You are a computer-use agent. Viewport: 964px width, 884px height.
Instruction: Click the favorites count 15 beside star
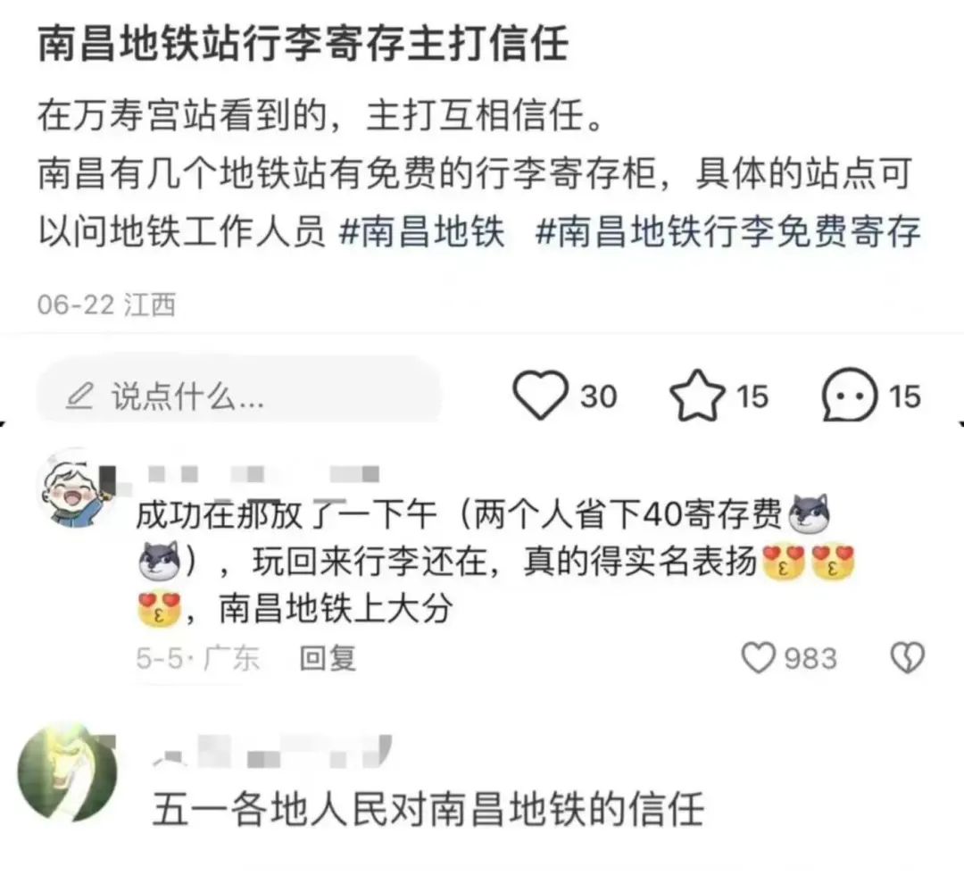click(752, 396)
